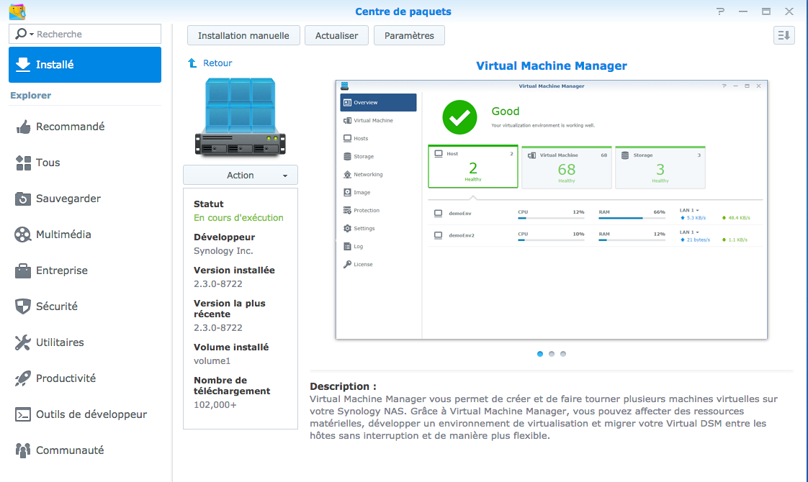The width and height of the screenshot is (808, 482).
Task: Click the 'En cours d'exécution' status text
Action: (x=238, y=218)
